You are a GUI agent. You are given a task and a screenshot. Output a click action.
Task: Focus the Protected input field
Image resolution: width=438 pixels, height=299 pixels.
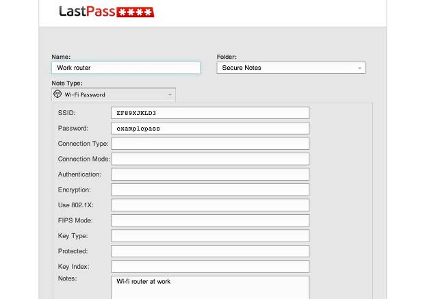(x=210, y=251)
